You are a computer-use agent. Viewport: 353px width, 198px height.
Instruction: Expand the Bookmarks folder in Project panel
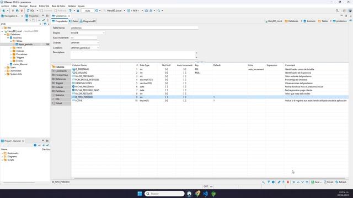(2, 153)
